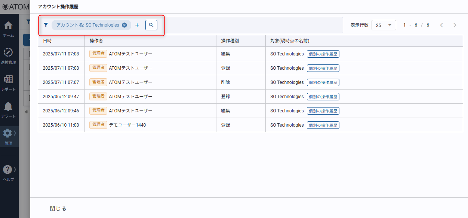
Task: Go to previous page of history
Action: click(441, 25)
